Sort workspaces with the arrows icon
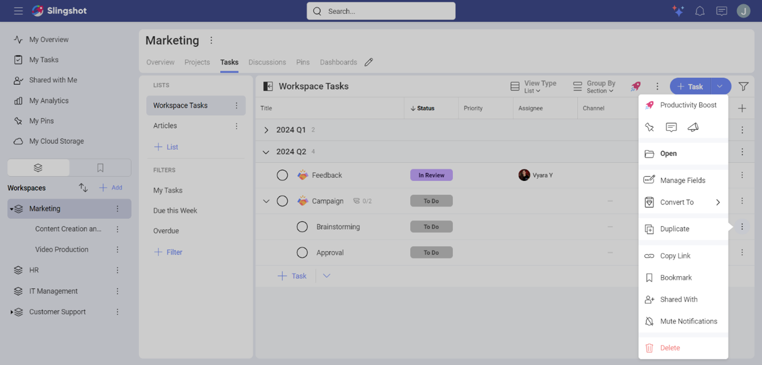This screenshot has width=762, height=365. pyautogui.click(x=83, y=187)
